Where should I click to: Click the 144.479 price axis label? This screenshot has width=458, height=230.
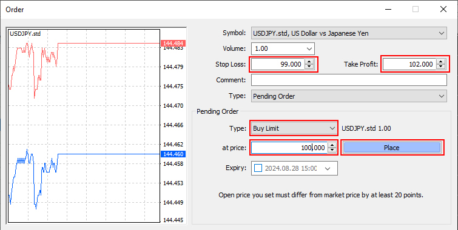tap(173, 67)
